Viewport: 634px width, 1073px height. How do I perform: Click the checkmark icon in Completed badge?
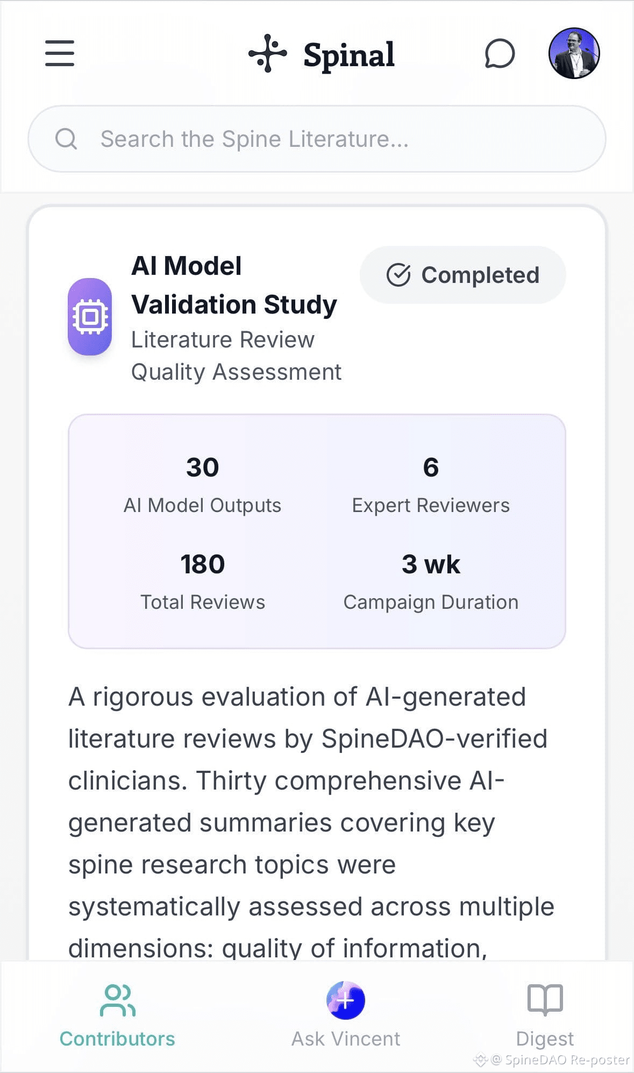click(x=398, y=275)
